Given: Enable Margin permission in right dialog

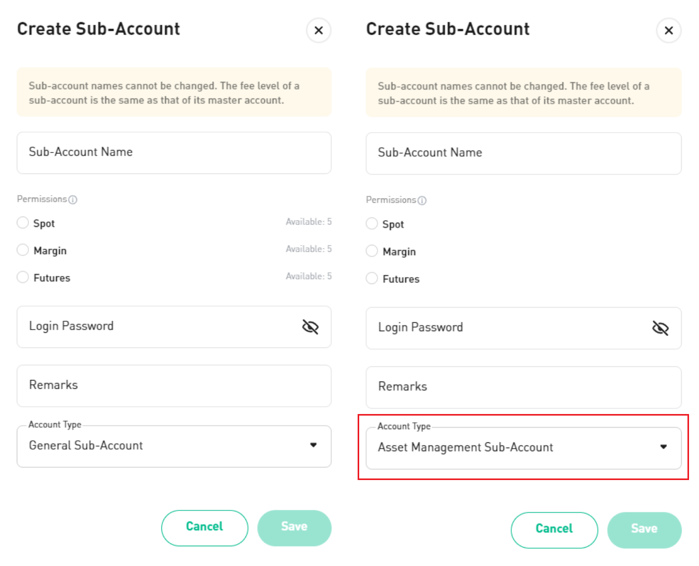Looking at the screenshot, I should click(x=372, y=251).
